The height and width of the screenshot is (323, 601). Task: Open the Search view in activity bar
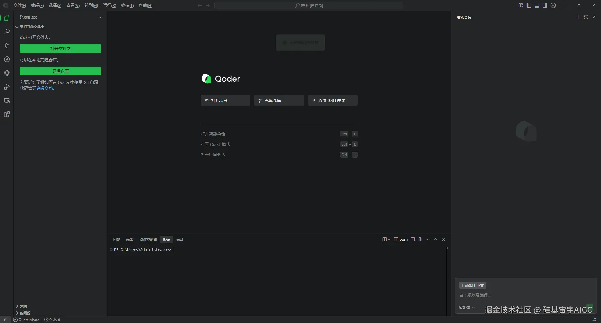pyautogui.click(x=7, y=32)
